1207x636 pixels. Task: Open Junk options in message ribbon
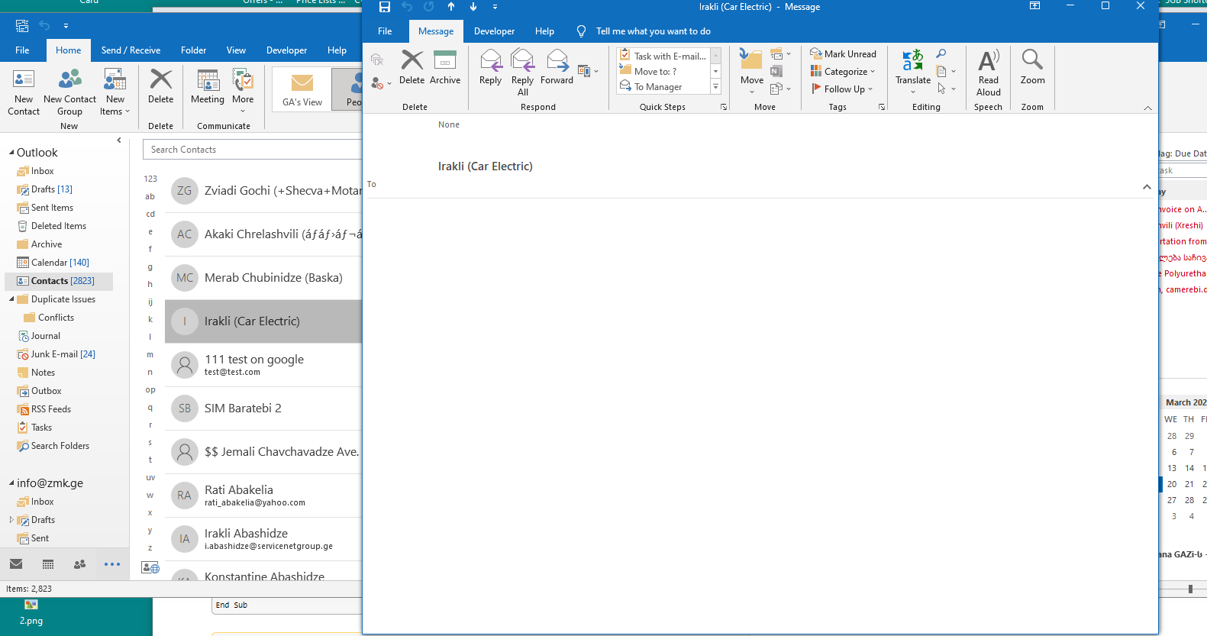379,83
